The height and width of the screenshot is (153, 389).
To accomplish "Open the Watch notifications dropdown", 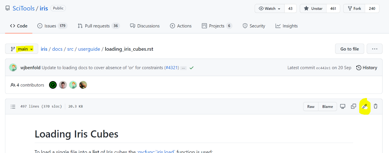I will 269,8.
